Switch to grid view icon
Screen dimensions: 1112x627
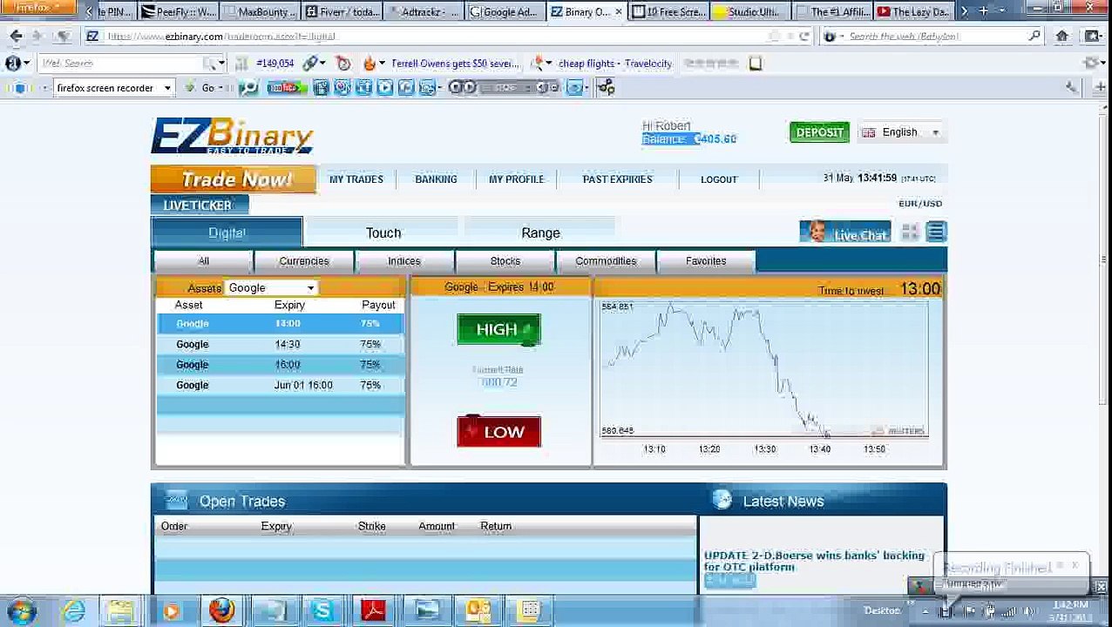(910, 232)
